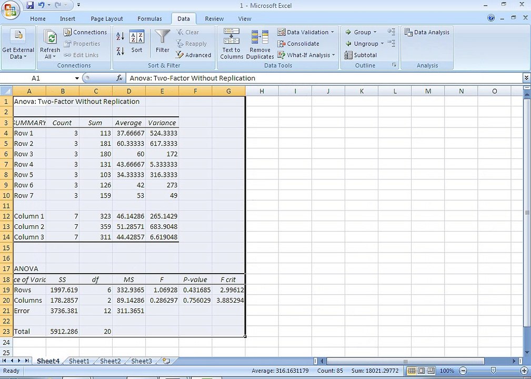Image resolution: width=531 pixels, height=379 pixels.
Task: Expand the Data Validation dropdown
Action: tap(333, 32)
